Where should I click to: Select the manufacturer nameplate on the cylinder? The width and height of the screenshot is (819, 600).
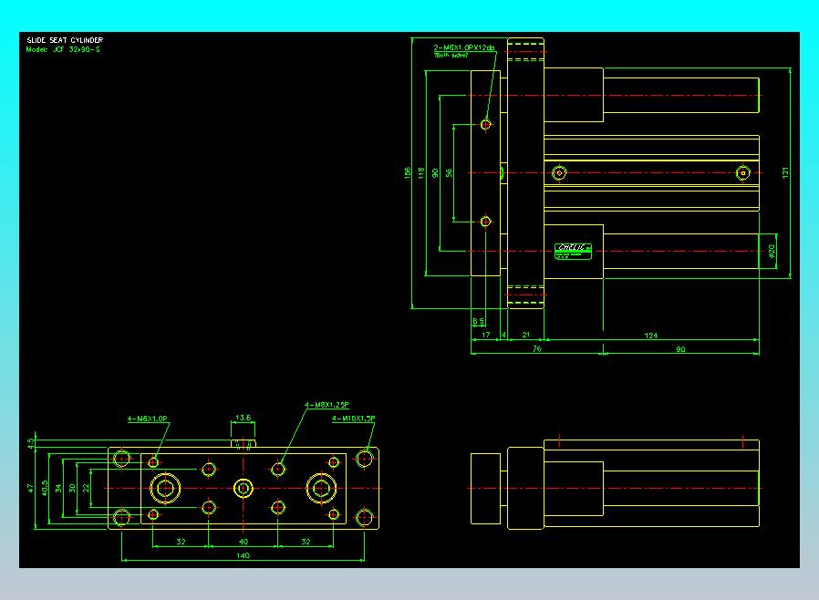[573, 251]
